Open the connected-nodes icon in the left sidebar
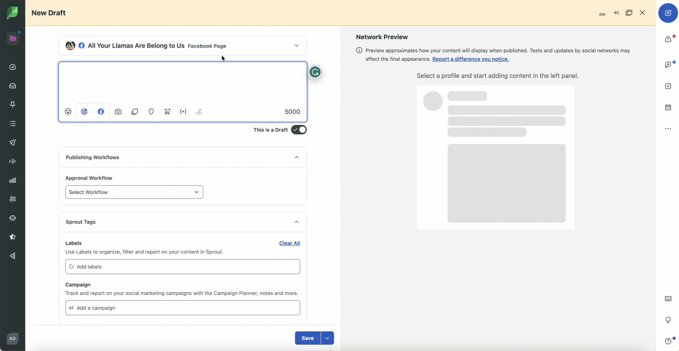Screen dimensions: 679x351 click(13, 256)
